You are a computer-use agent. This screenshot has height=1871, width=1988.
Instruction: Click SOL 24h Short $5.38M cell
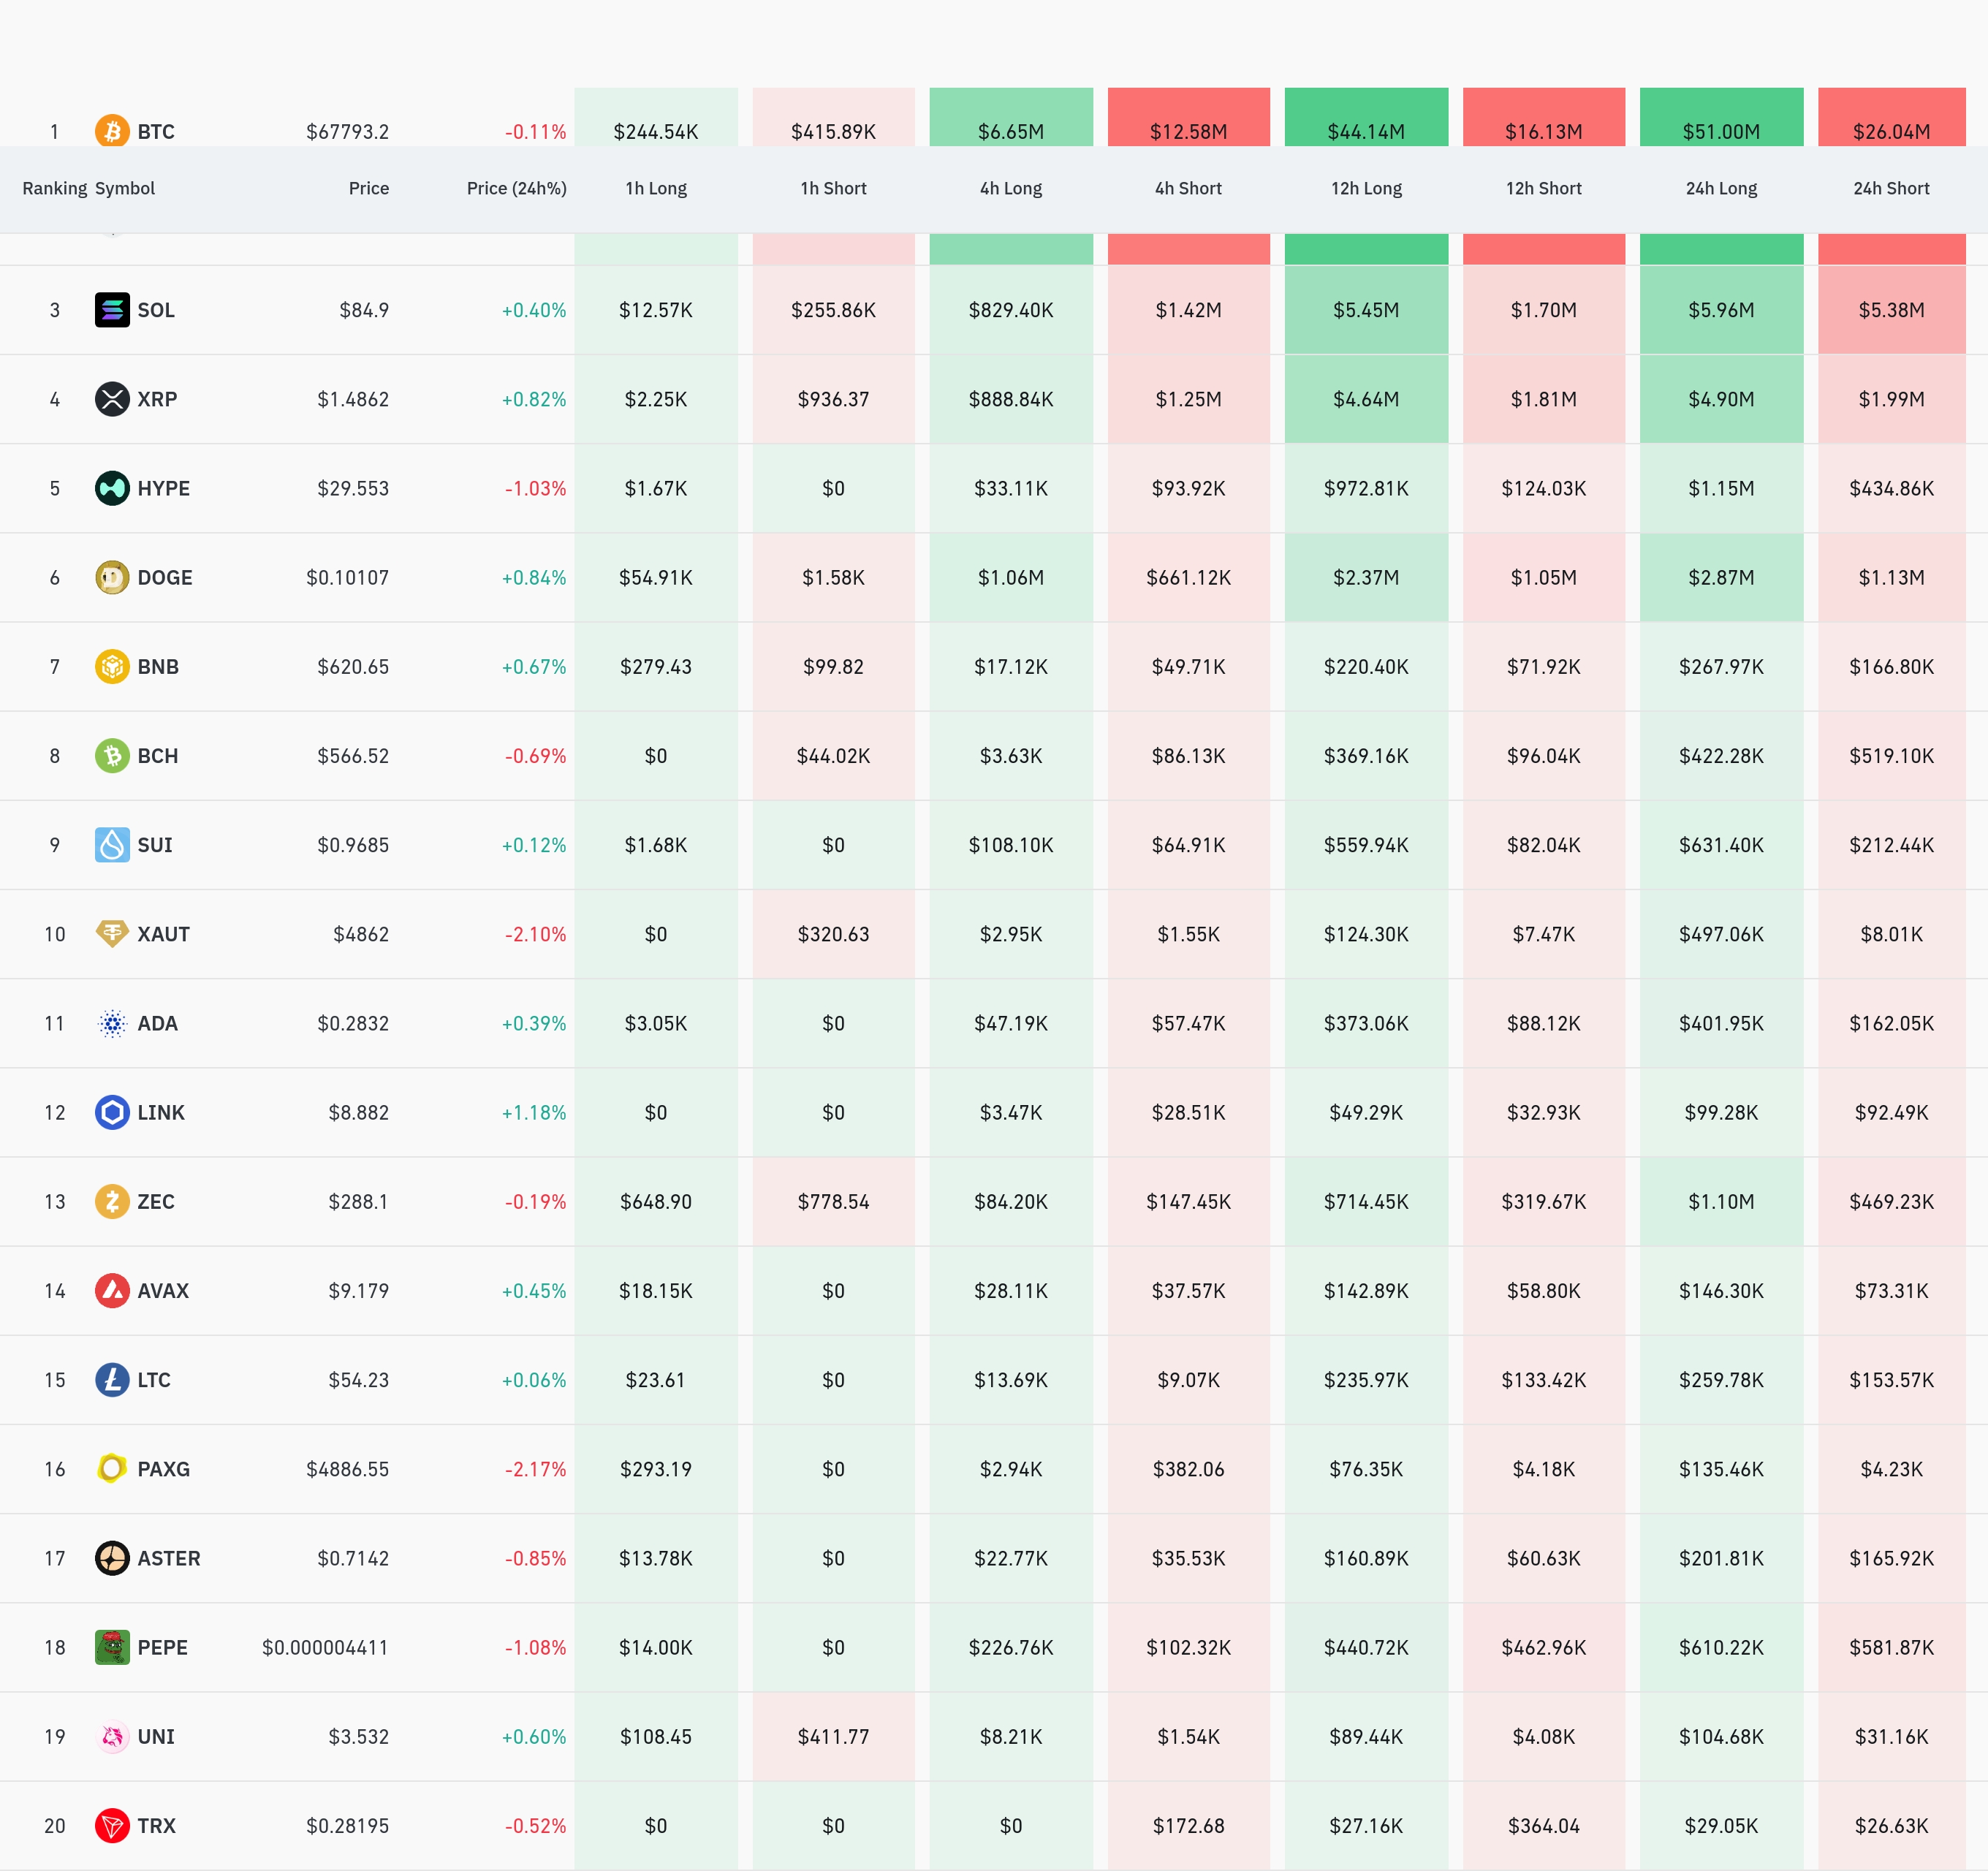coord(1890,310)
